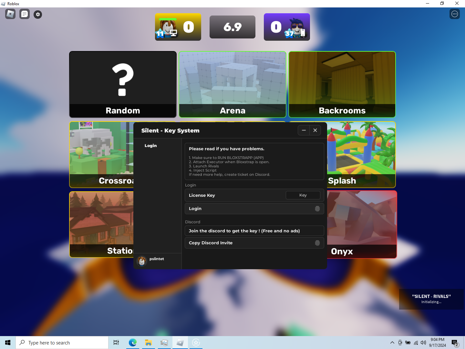Open the gear settings icon in the top bar
This screenshot has width=465, height=349.
(38, 14)
